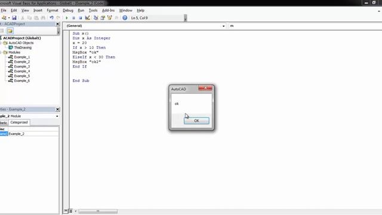Open the View menu
This screenshot has width=382, height=215.
point(25,11)
